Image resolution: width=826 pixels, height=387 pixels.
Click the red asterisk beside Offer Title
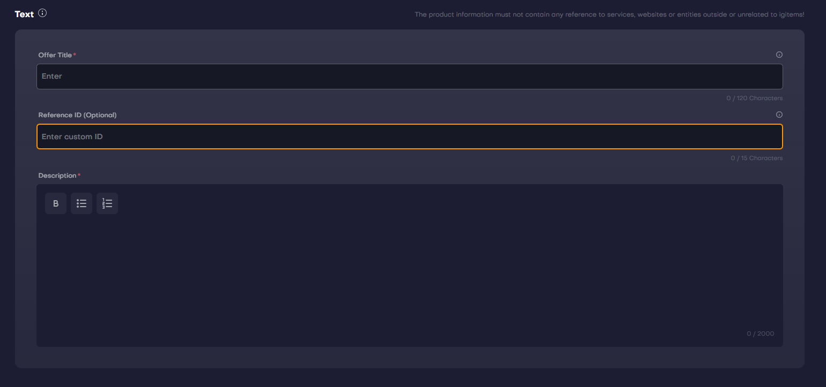(75, 55)
